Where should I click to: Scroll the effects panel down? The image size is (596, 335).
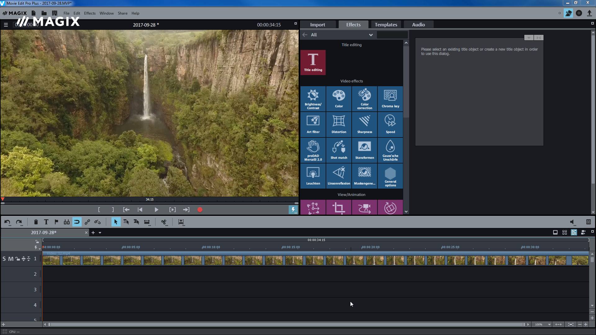point(406,211)
